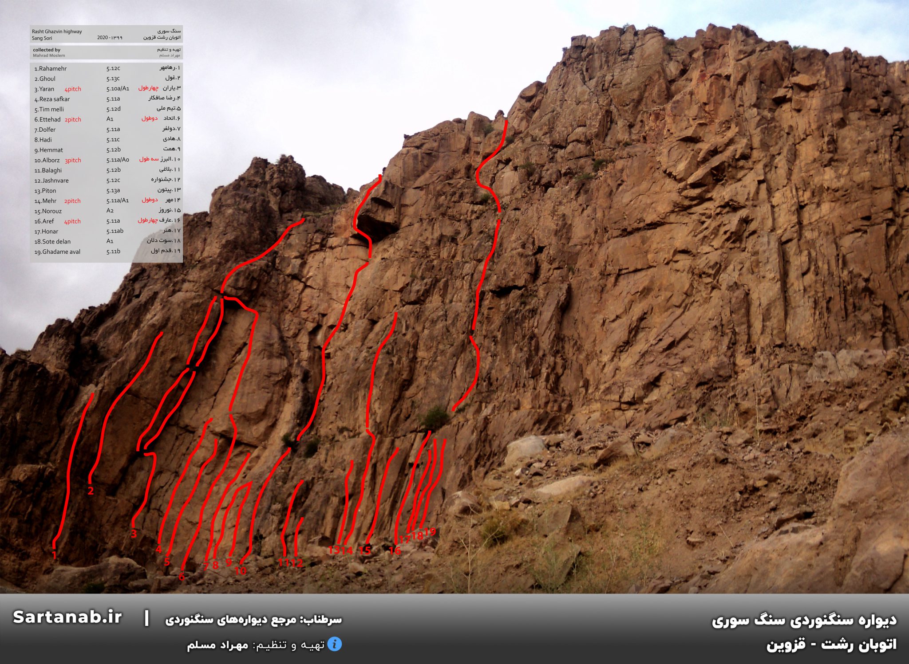The height and width of the screenshot is (664, 909).
Task: Click the blue info icon in footer
Action: [335, 644]
